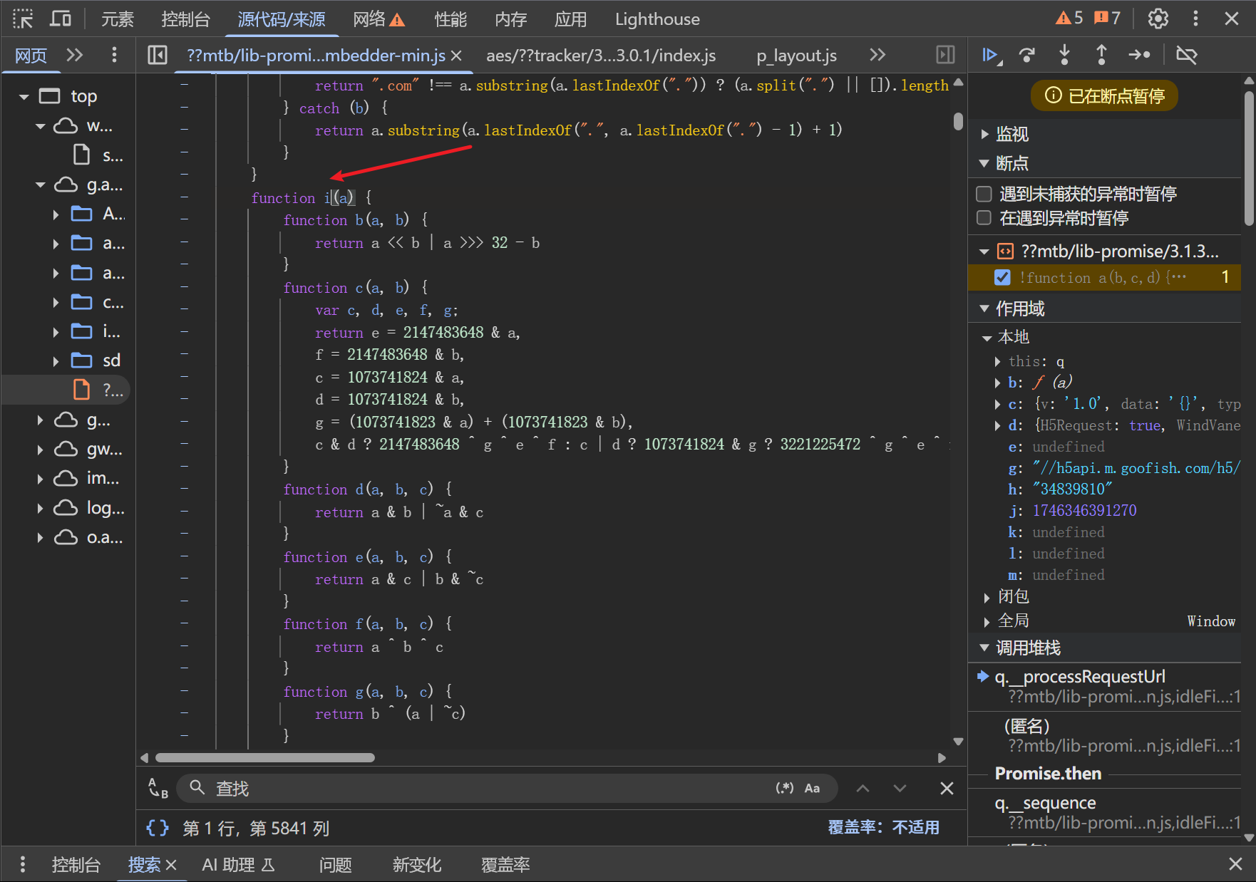Image resolution: width=1256 pixels, height=882 pixels.
Task: Click the step into next function icon
Action: click(1064, 55)
